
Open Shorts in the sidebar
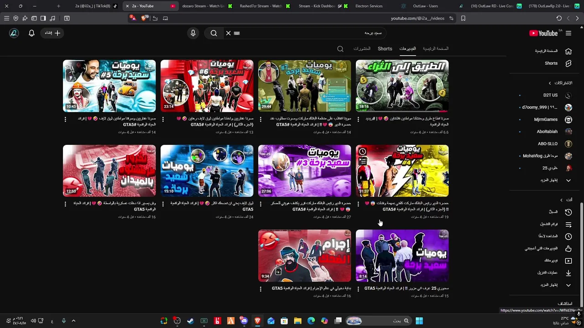click(557, 63)
